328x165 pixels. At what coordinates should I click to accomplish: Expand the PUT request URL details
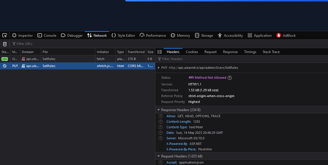[x=159, y=68]
